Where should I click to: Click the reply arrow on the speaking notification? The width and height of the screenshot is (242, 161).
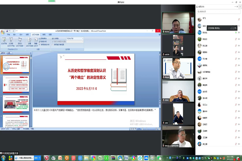point(235,28)
